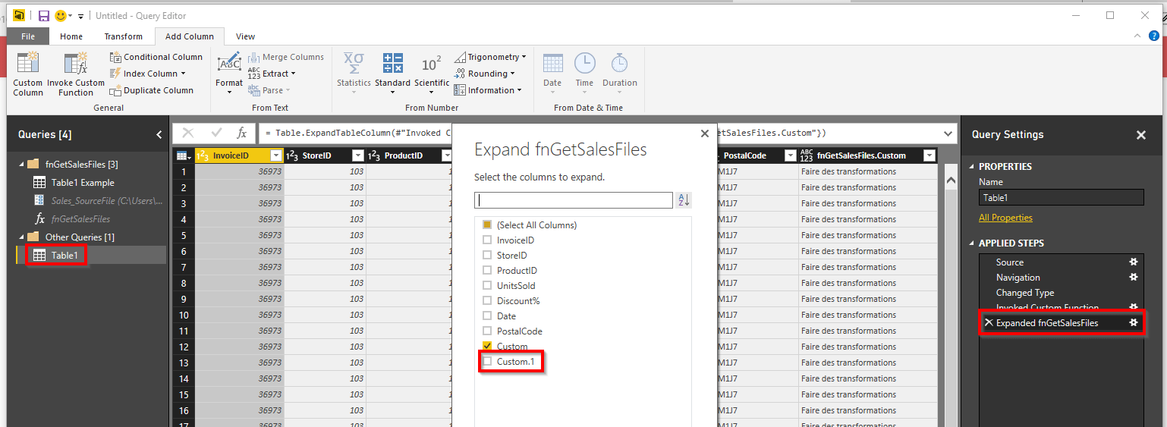1167x427 pixels.
Task: Click the Date column icon
Action: (x=552, y=65)
